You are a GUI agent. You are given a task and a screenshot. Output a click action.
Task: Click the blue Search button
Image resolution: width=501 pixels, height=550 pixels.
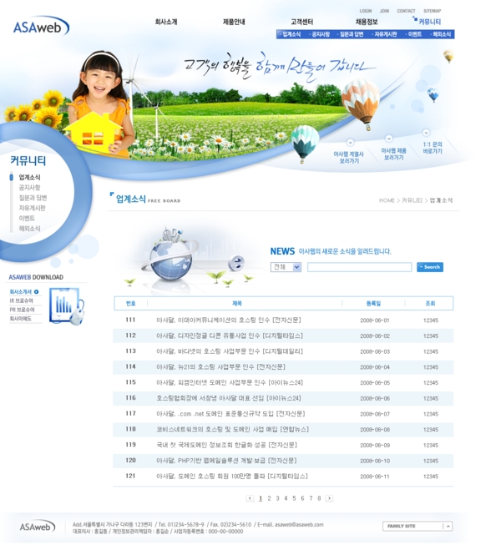pyautogui.click(x=430, y=267)
